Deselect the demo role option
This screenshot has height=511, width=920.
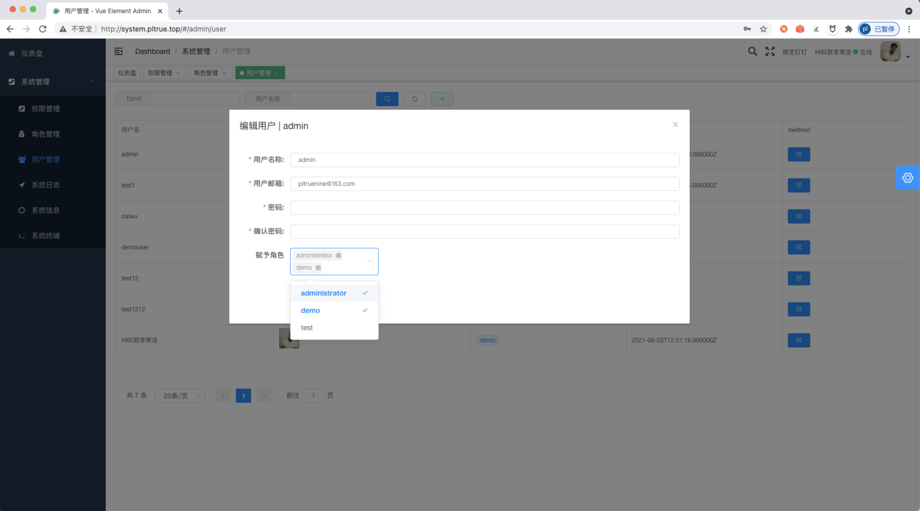tap(310, 310)
